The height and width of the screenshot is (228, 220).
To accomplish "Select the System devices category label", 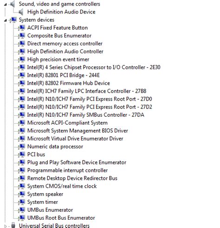I will (x=37, y=20).
